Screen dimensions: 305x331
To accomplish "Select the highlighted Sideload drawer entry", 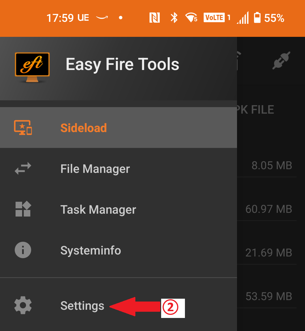I will point(84,128).
